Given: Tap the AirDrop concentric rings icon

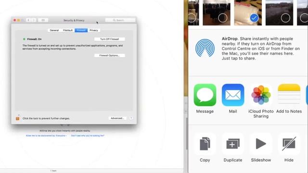Looking at the screenshot, I should point(205,48).
